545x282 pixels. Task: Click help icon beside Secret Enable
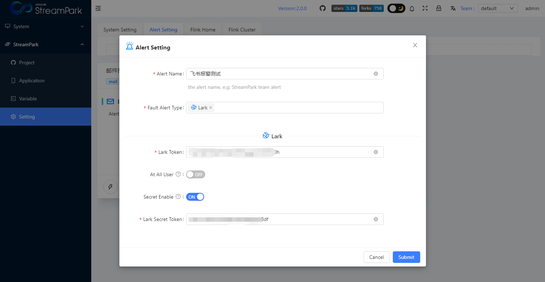(x=178, y=197)
